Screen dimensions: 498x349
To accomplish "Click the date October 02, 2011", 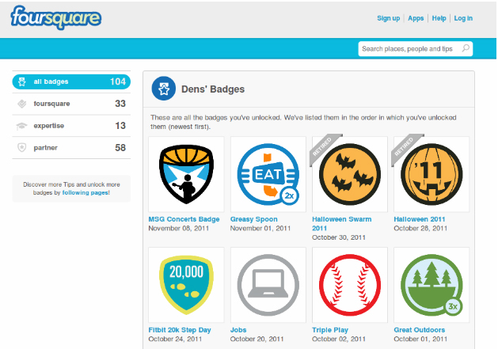I will (339, 340).
